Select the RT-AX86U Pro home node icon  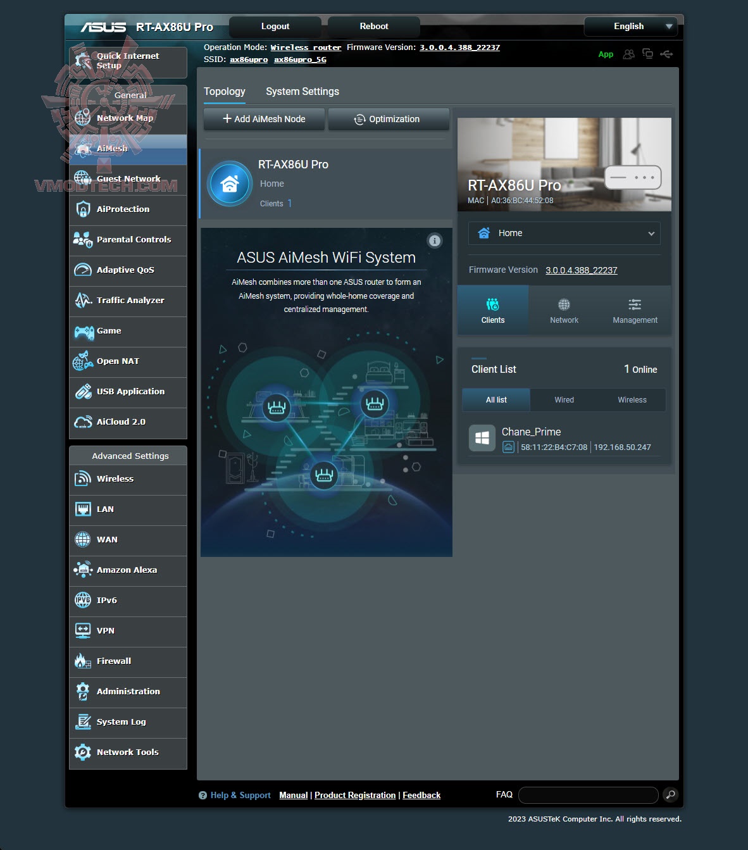(230, 184)
